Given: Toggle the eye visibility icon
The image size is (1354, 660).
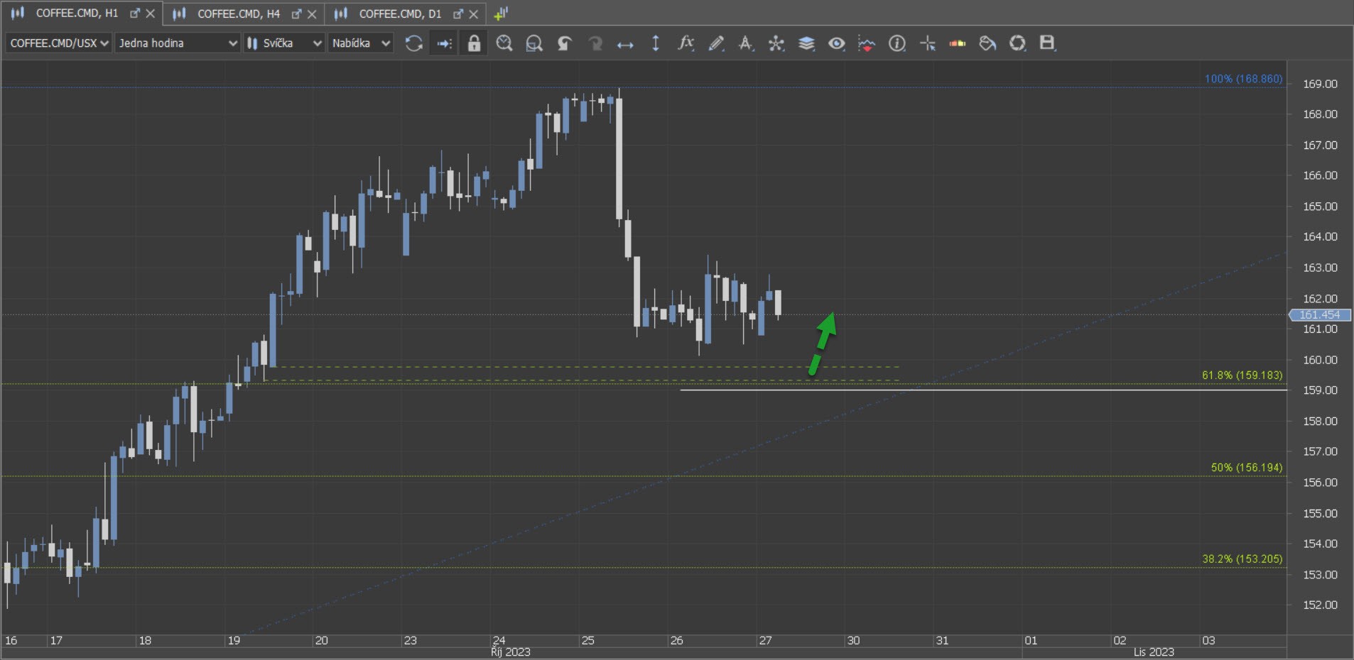Looking at the screenshot, I should (x=837, y=43).
